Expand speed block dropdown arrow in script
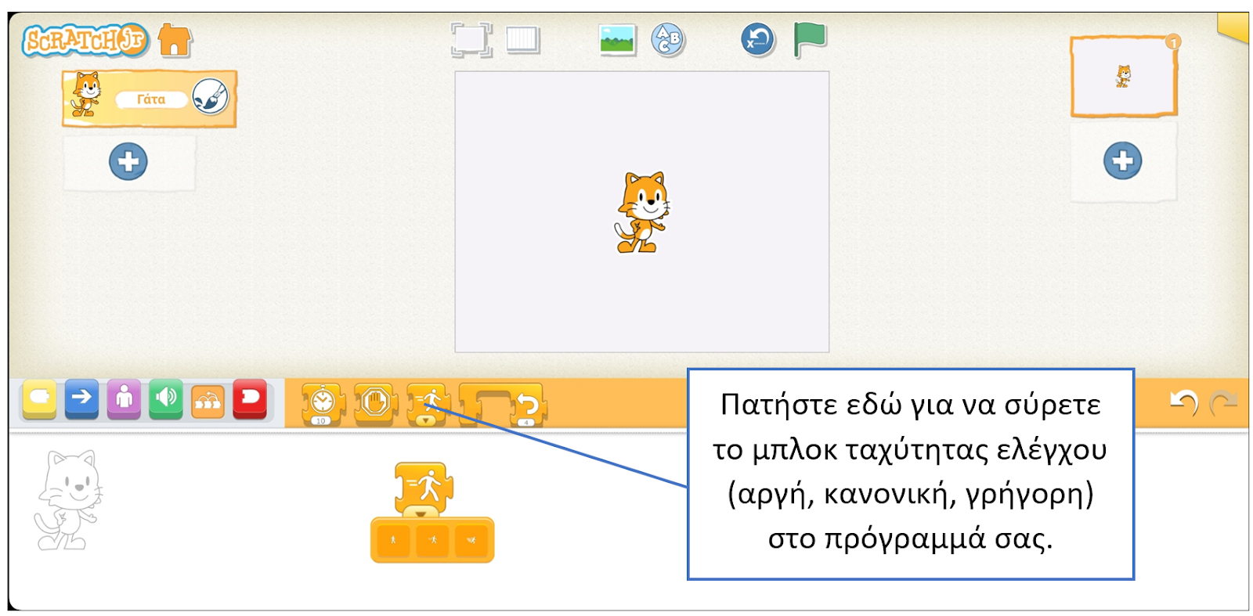 (421, 513)
